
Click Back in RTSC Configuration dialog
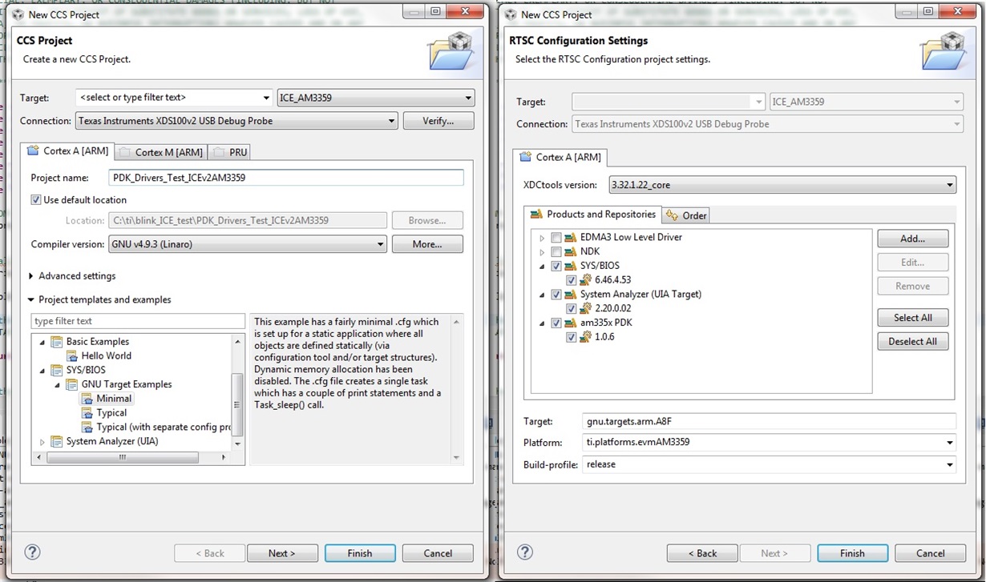pos(702,553)
